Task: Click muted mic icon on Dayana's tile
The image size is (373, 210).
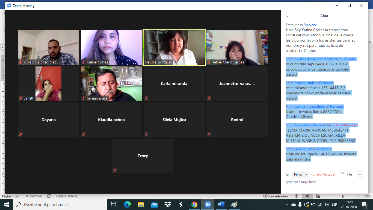Action: pyautogui.click(x=21, y=134)
